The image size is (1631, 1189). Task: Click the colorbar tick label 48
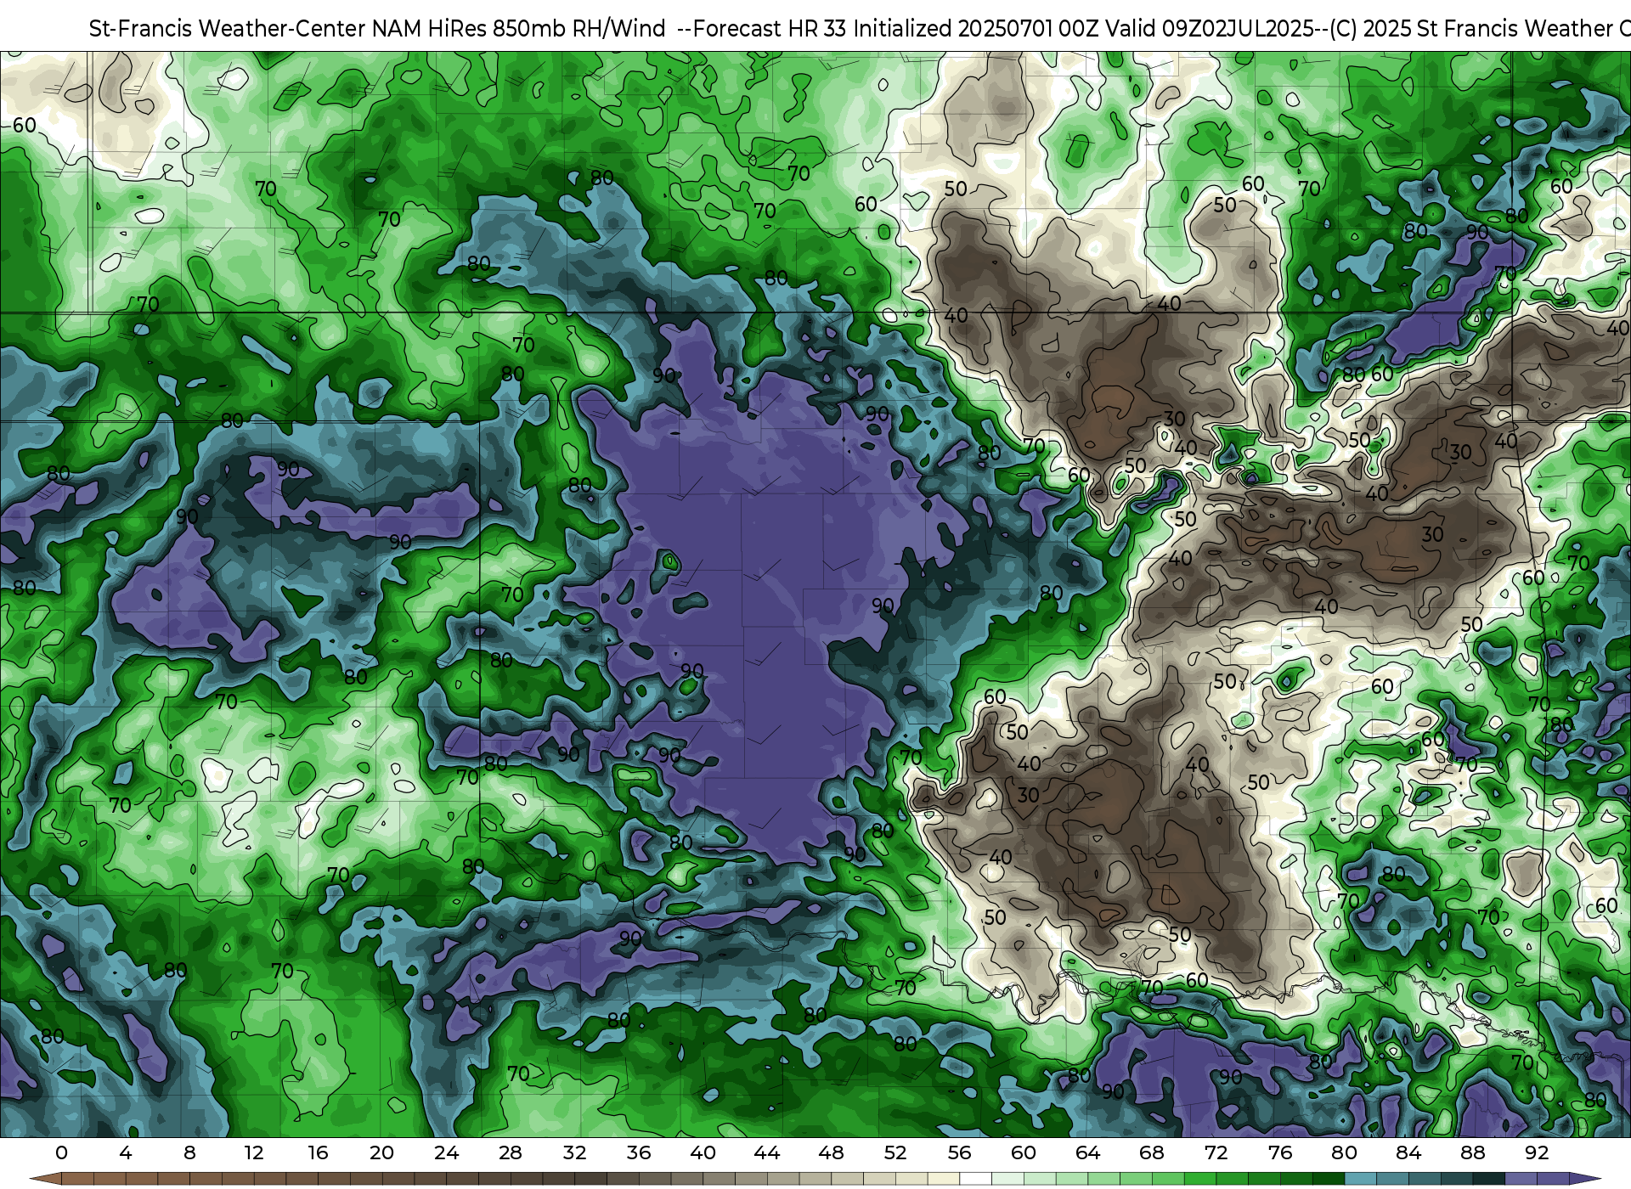[831, 1152]
